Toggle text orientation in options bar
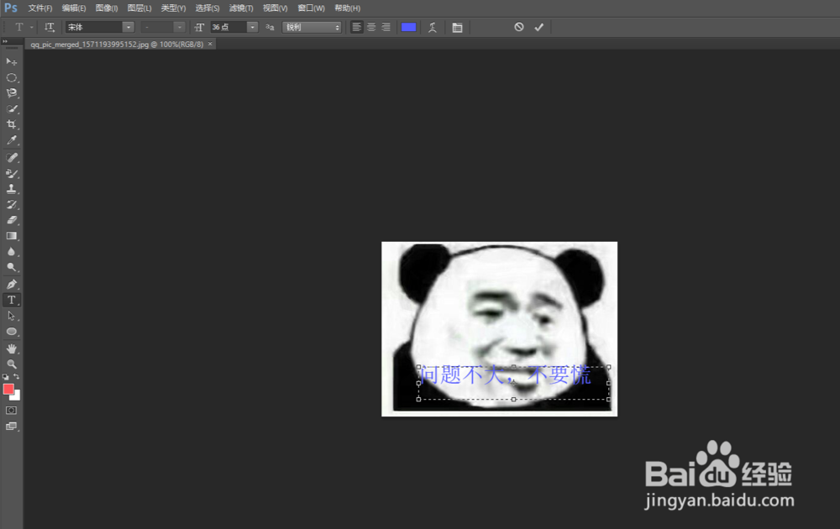 click(x=50, y=27)
